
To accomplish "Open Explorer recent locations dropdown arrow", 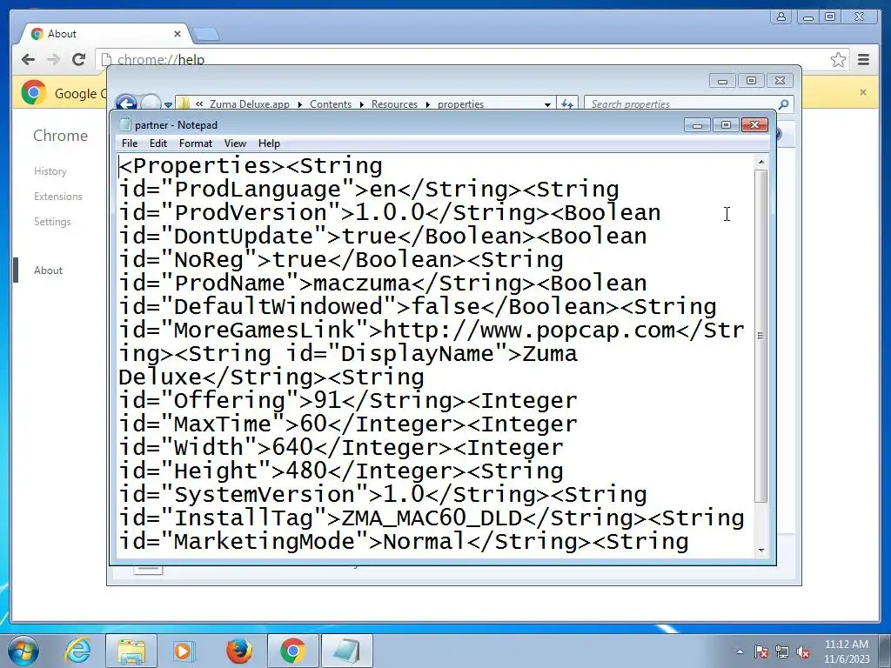I will [168, 104].
